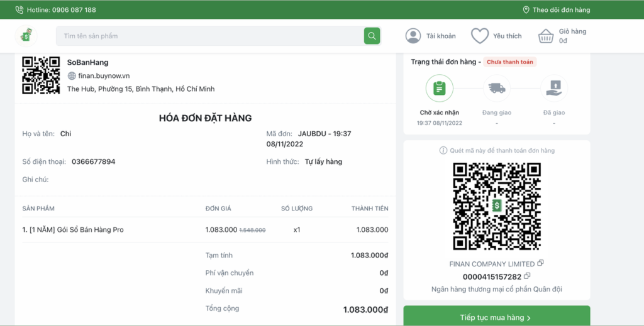Viewport: 644px width, 326px height.
Task: Open the Tài khoản account avatar icon
Action: tap(413, 36)
